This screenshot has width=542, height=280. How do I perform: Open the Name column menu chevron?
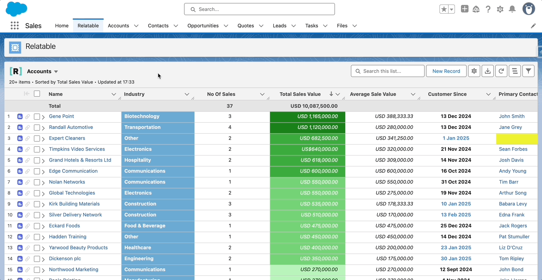[x=114, y=94]
